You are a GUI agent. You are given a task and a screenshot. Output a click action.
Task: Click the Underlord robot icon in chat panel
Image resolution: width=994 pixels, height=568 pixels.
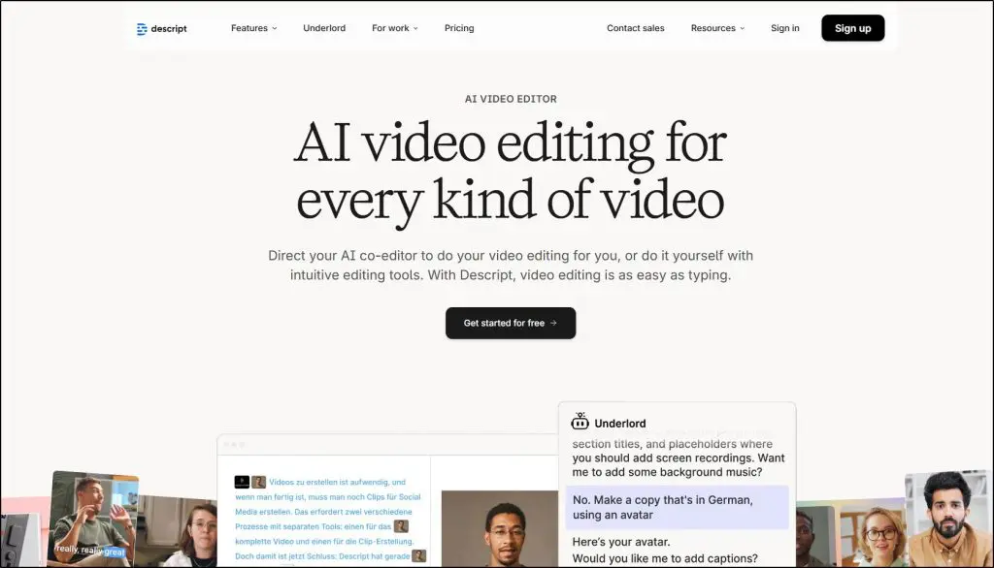580,422
